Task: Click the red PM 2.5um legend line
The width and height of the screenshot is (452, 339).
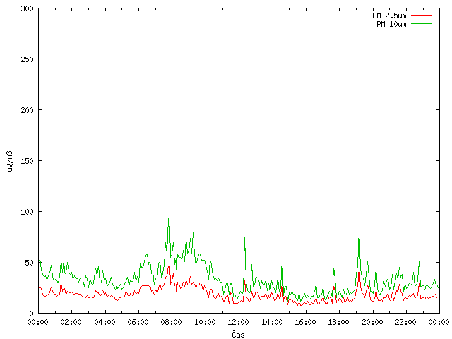Action: (x=421, y=16)
